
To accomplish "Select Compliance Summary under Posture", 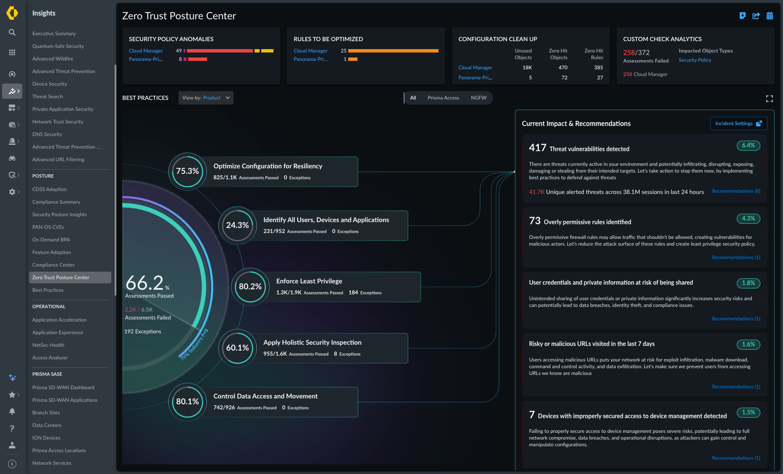I will tap(56, 202).
